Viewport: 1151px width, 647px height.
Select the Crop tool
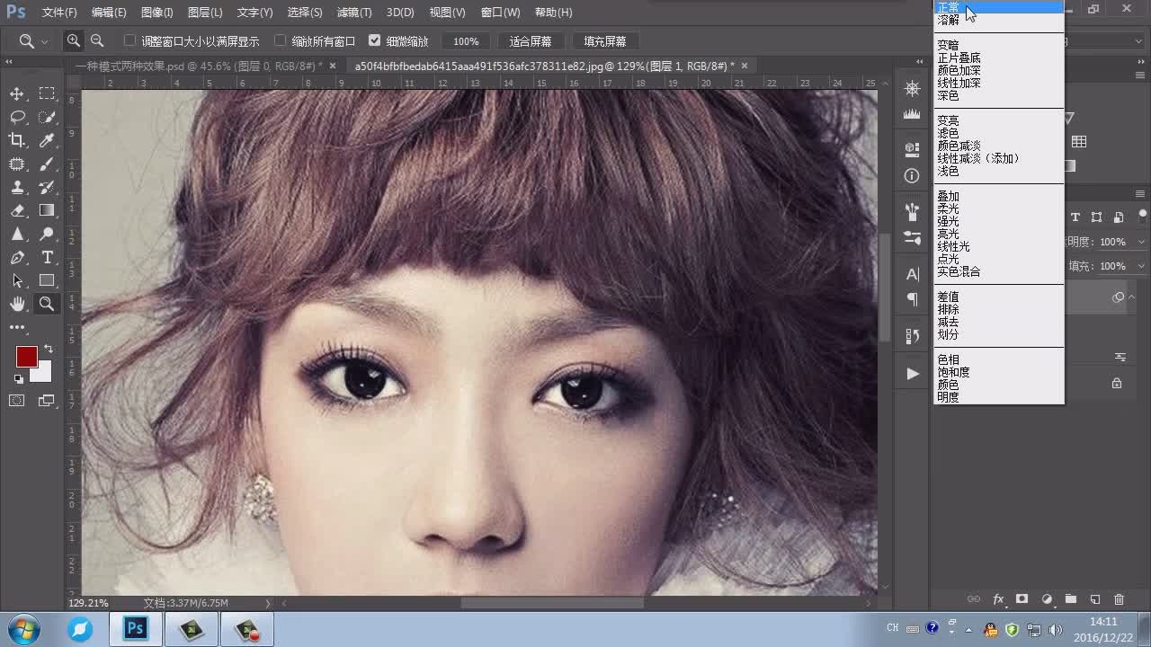pyautogui.click(x=17, y=140)
